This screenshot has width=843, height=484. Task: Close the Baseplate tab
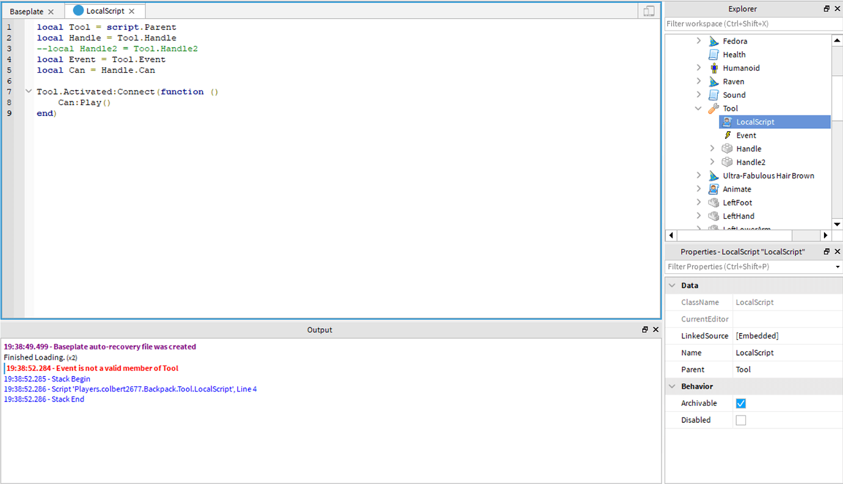click(x=51, y=12)
